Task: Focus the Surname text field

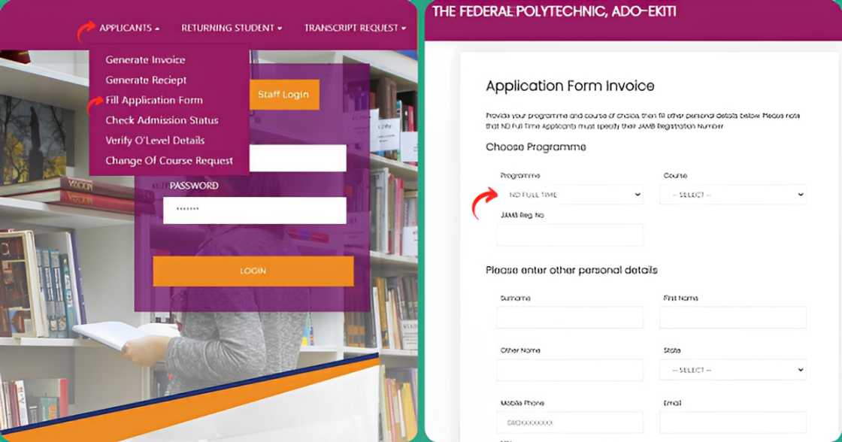Action: tap(571, 317)
